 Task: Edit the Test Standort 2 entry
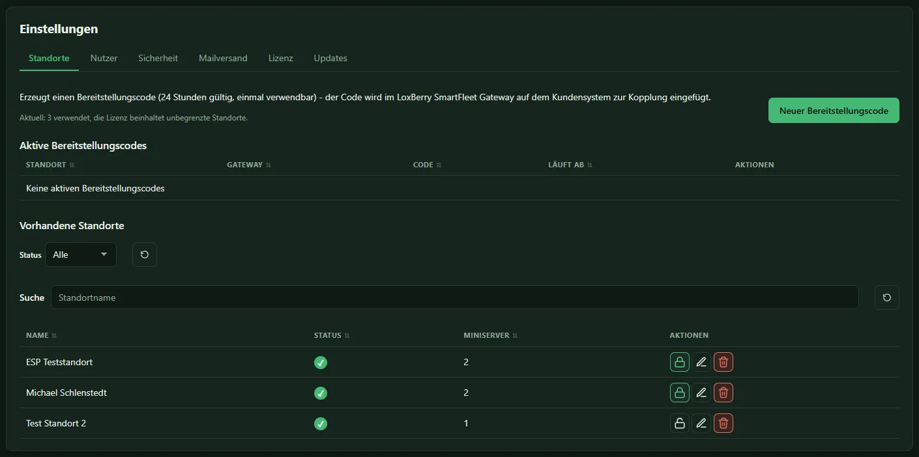coord(701,423)
